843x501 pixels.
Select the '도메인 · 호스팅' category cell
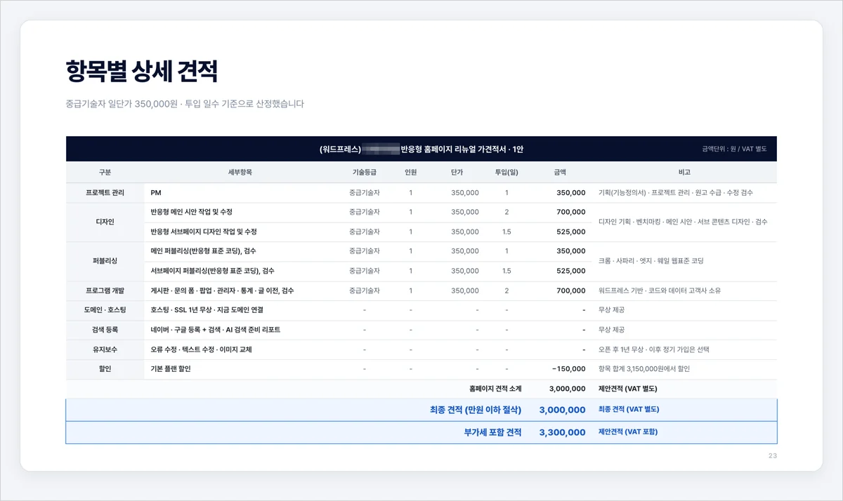click(105, 310)
